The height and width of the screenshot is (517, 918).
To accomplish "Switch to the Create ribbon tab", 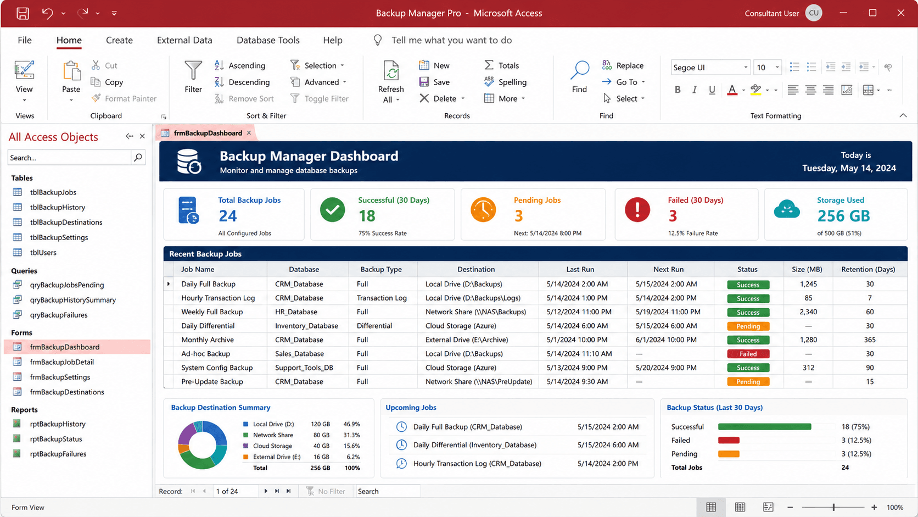I will point(119,40).
